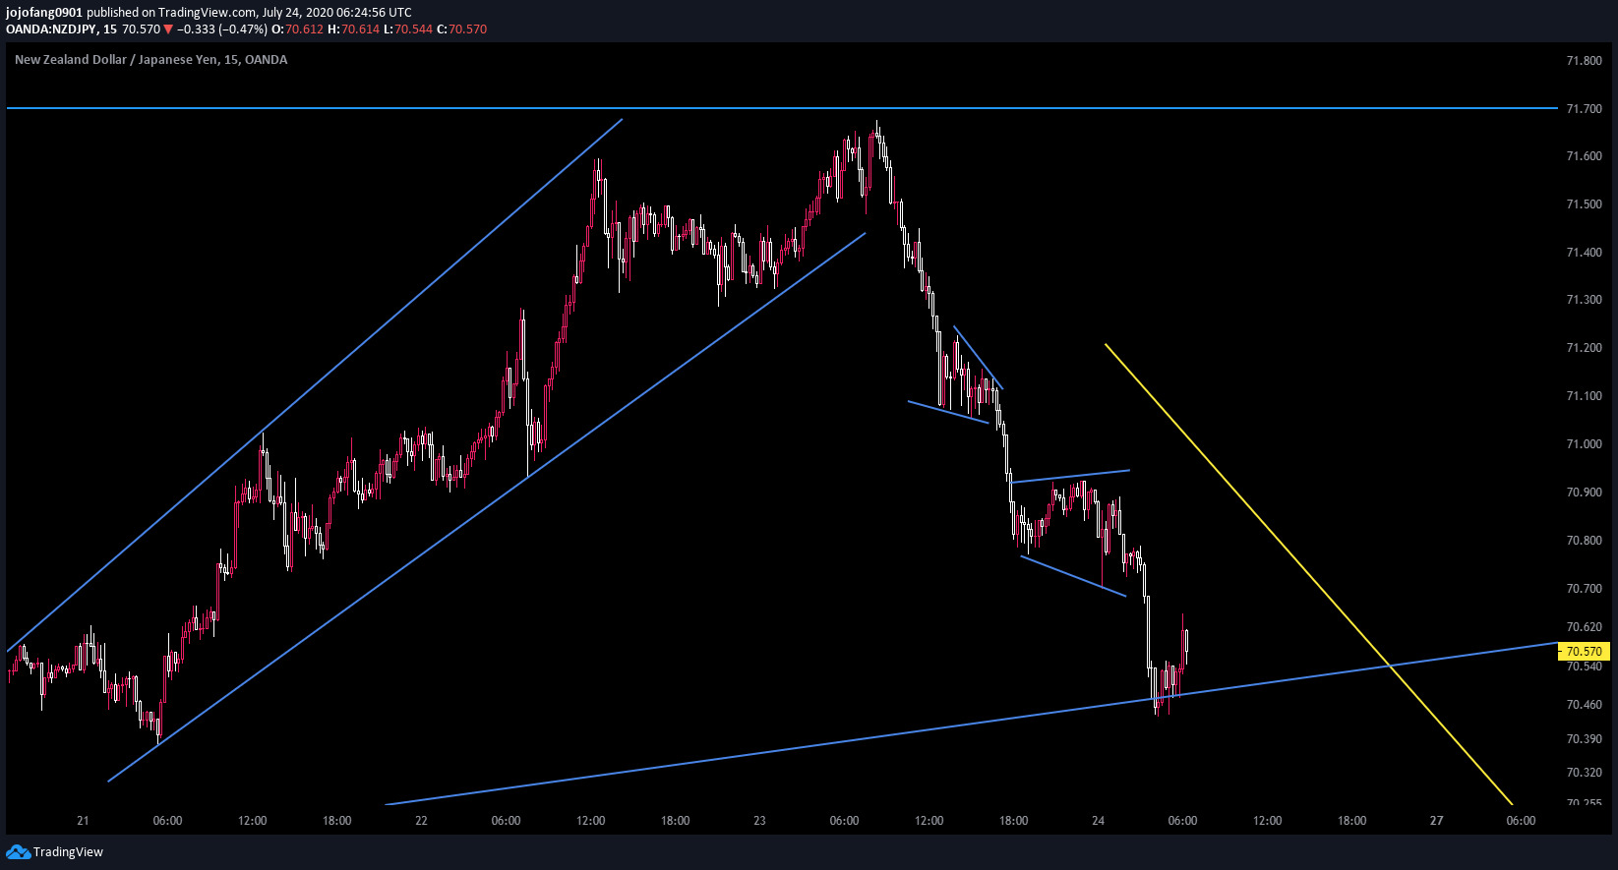Click the date label 27 on time axis
This screenshot has width=1618, height=870.
coord(1437,821)
